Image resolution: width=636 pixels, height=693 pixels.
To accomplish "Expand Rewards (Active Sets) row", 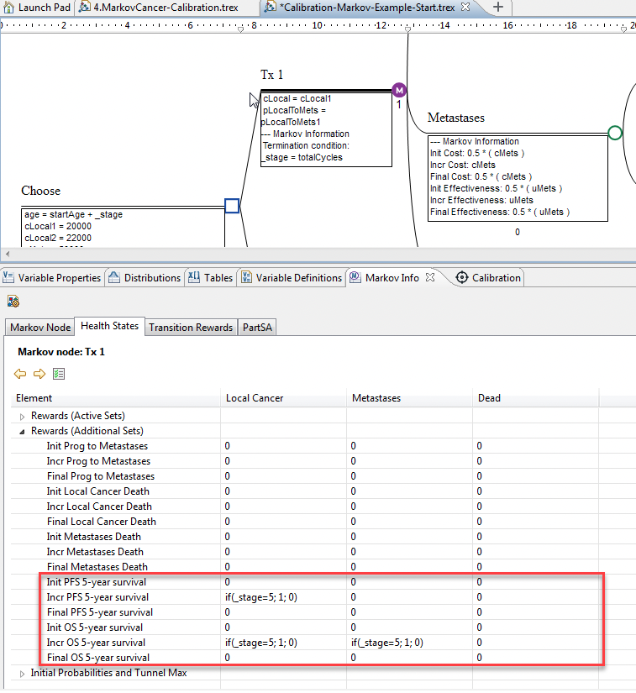I will coord(22,416).
